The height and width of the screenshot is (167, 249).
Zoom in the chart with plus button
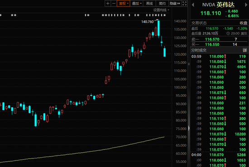[x=108, y=4]
